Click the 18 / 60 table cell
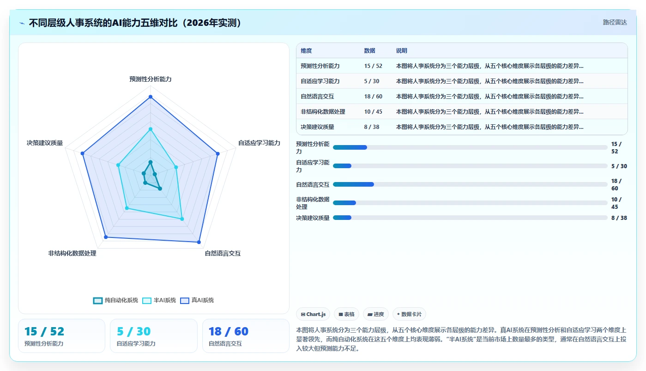This screenshot has height=371, width=646. coord(373,97)
